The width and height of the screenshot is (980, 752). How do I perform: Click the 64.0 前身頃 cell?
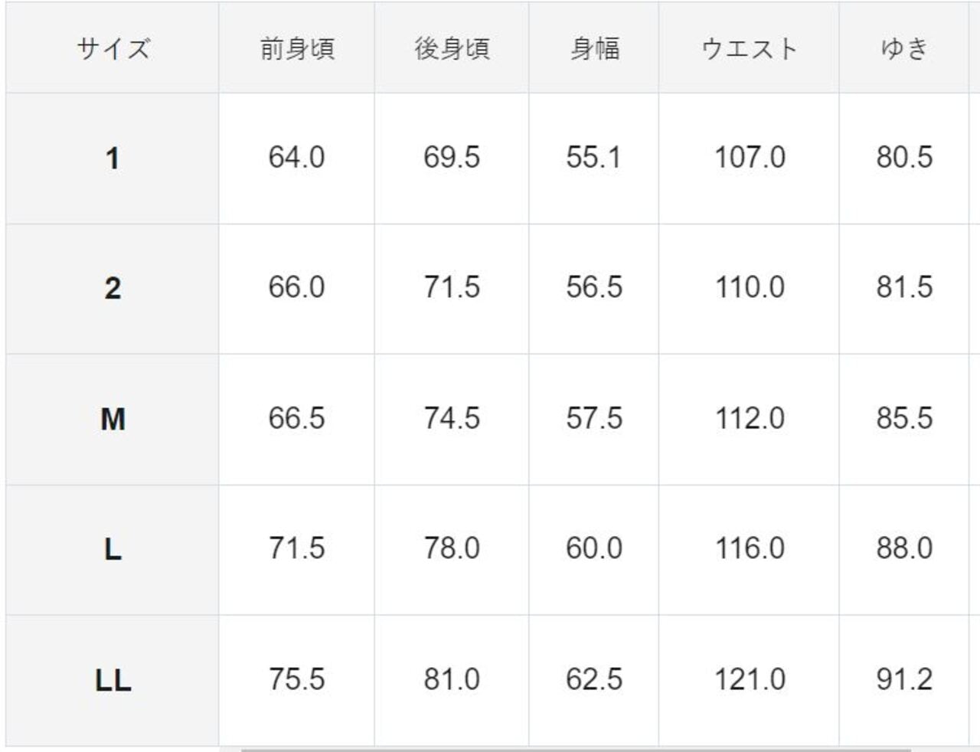pos(297,158)
